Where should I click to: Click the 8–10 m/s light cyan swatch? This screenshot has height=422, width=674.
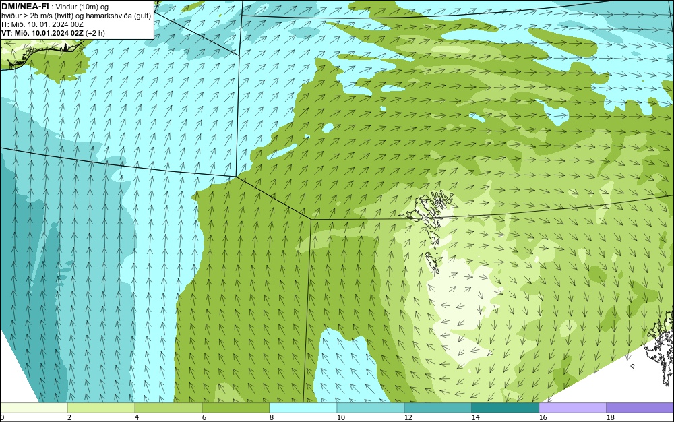click(303, 407)
